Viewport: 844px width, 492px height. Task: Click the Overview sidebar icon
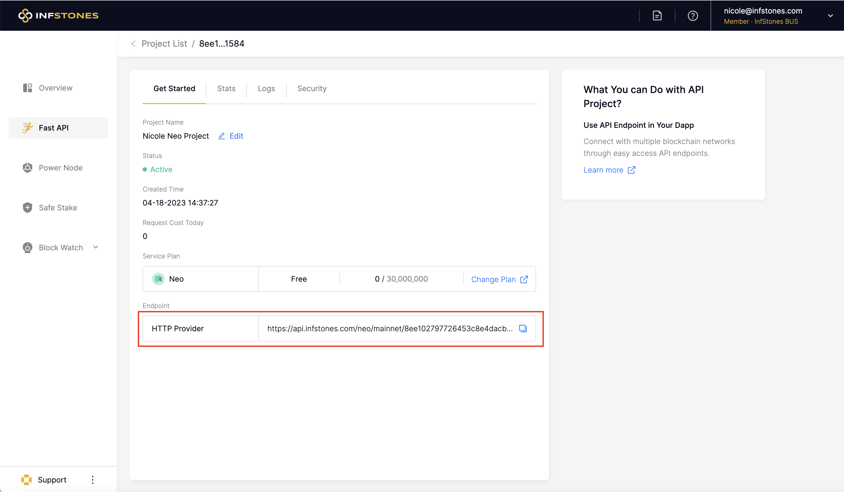28,88
